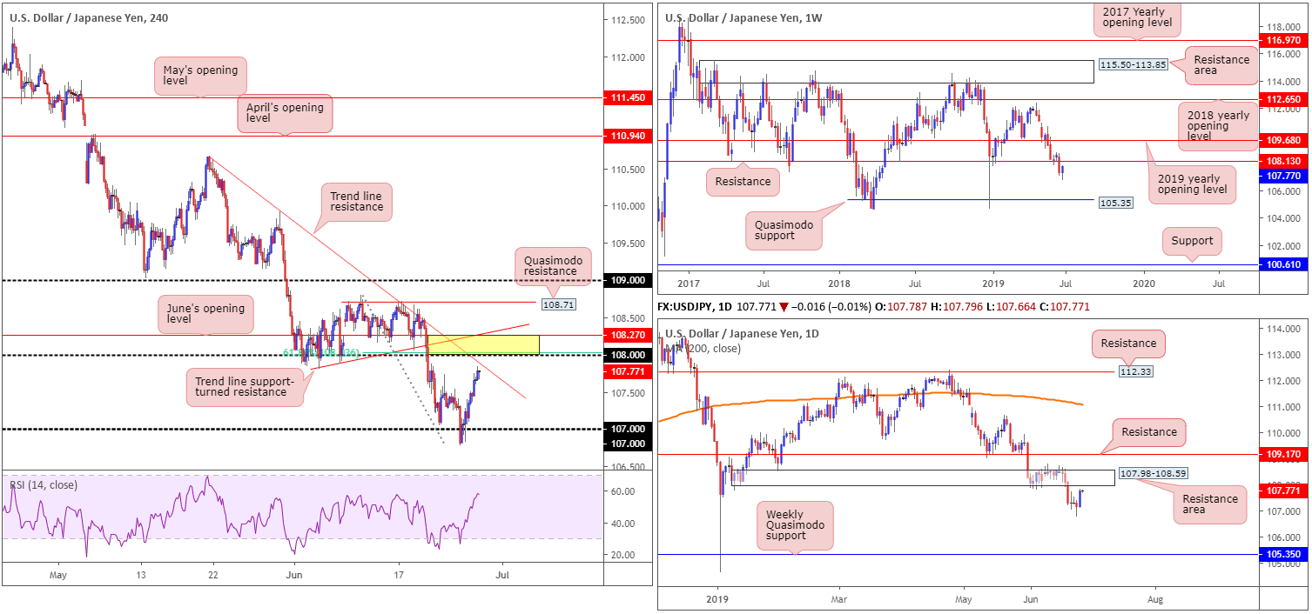Click the blue 100.610 price label

coord(1283,264)
